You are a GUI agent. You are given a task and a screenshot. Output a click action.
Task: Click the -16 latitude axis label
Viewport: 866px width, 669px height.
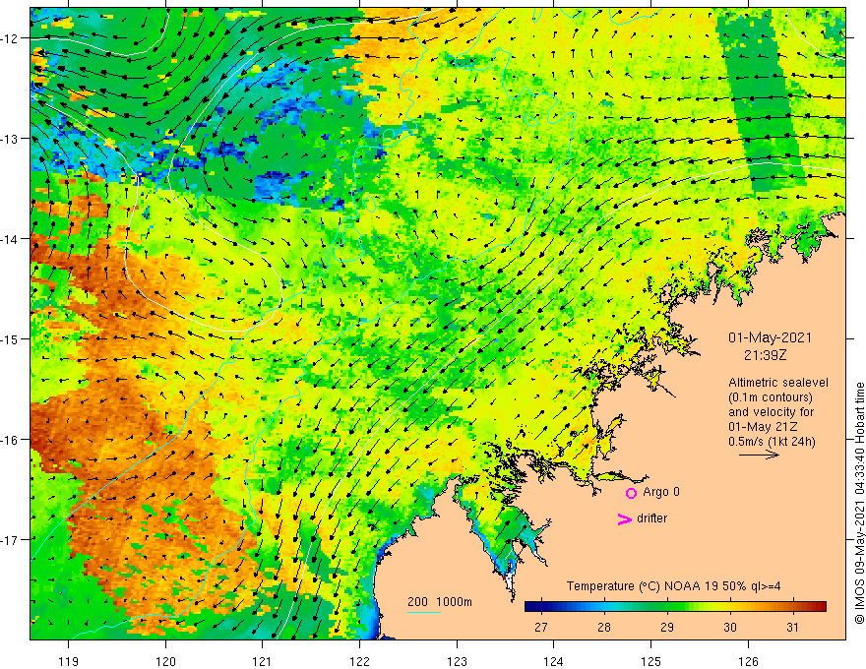pos(10,440)
